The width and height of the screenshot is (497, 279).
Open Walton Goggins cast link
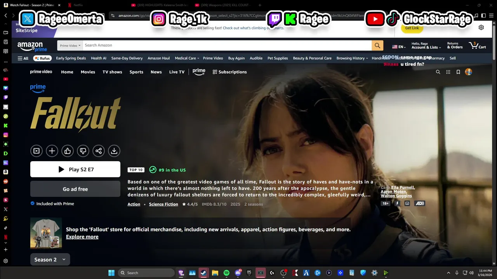pos(396,196)
